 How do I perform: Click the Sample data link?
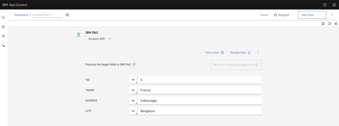(238, 53)
